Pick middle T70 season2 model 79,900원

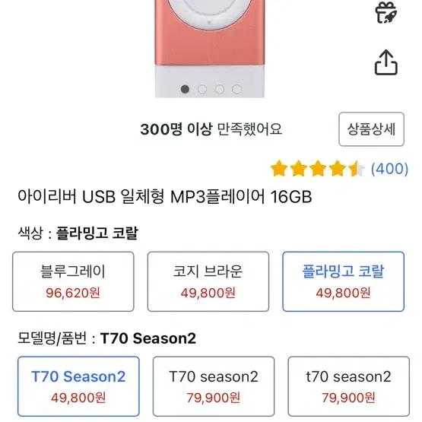(x=214, y=386)
